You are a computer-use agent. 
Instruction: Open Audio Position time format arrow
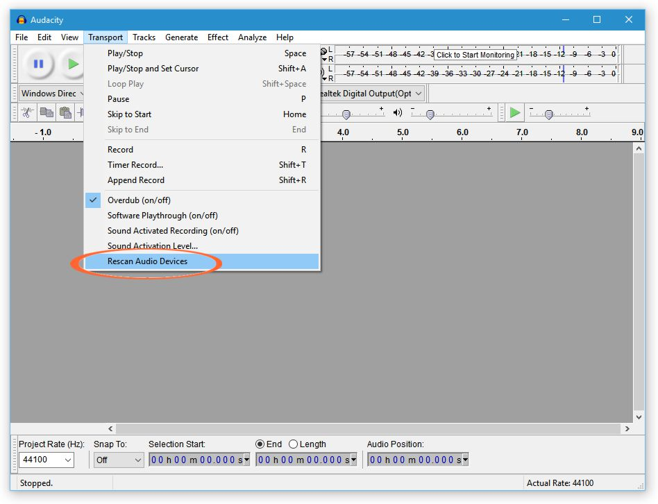click(465, 460)
